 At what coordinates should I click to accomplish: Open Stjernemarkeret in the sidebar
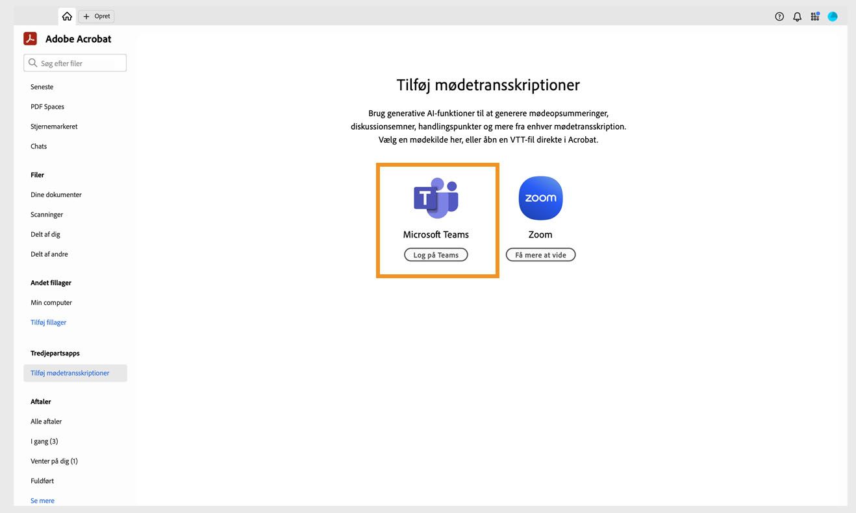(54, 126)
